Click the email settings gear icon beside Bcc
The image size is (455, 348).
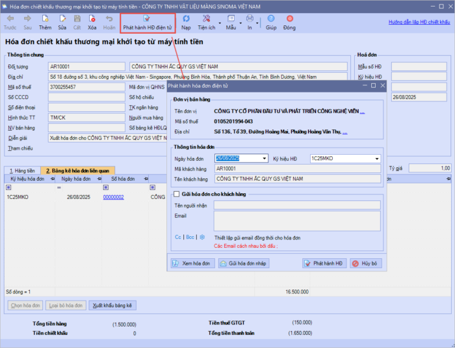click(202, 237)
